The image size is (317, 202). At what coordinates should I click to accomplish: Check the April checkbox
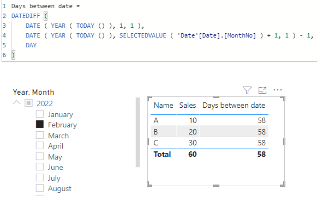(40, 145)
